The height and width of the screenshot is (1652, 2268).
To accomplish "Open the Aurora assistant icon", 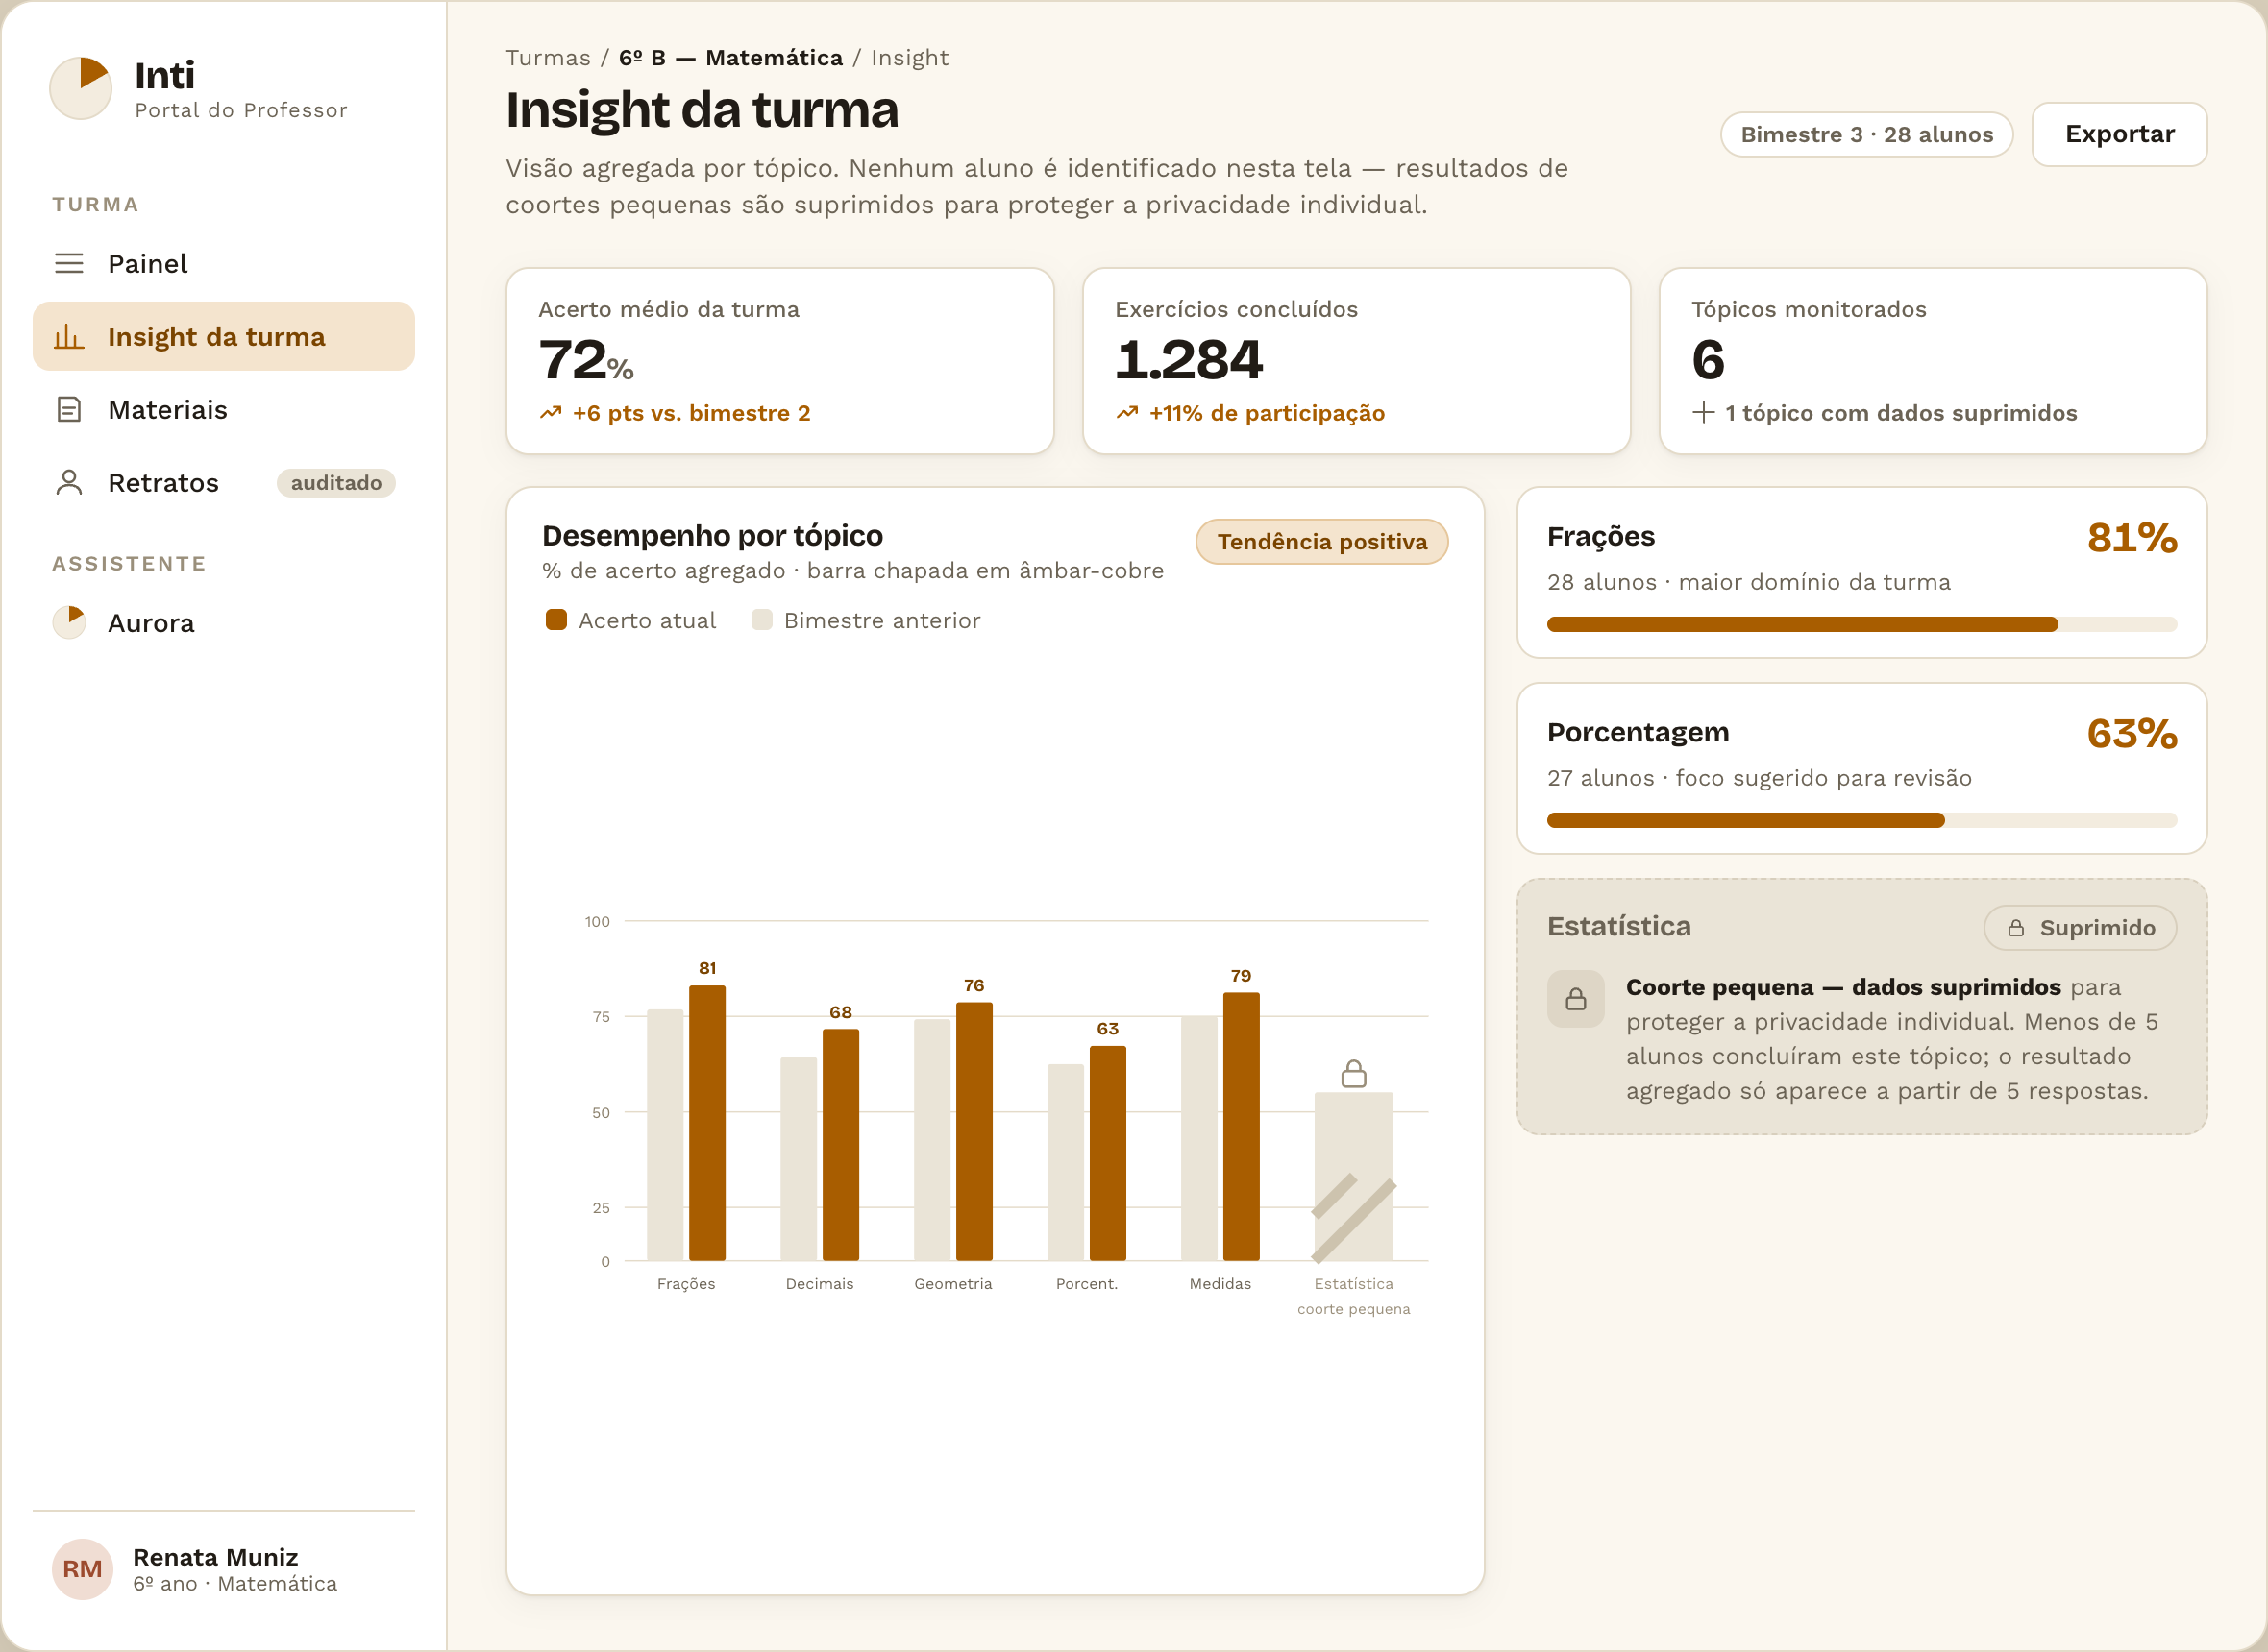I will 69,622.
